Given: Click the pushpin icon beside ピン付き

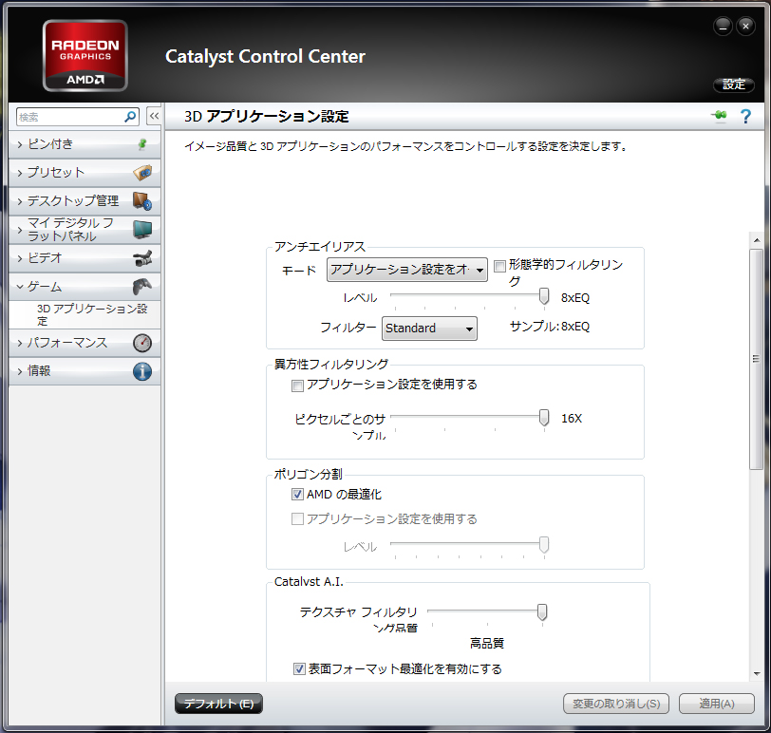Looking at the screenshot, I should tap(142, 144).
